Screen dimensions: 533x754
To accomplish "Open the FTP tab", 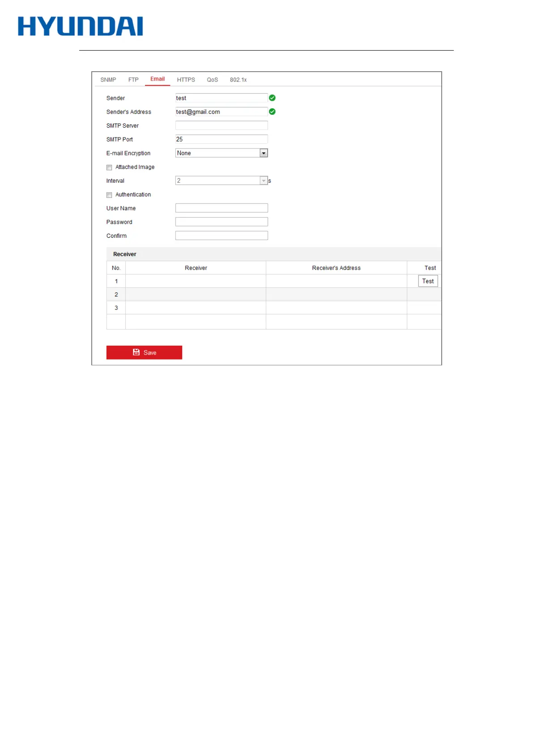I will tap(133, 80).
